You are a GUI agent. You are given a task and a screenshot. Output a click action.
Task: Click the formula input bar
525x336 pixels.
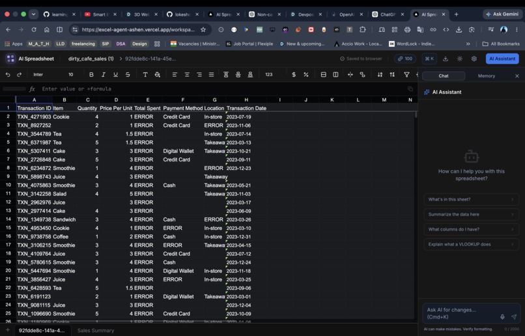point(221,89)
